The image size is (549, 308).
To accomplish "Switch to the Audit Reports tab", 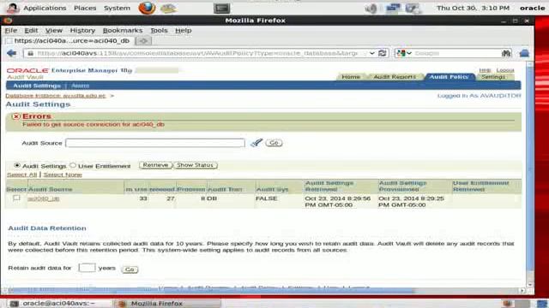I will tap(395, 77).
